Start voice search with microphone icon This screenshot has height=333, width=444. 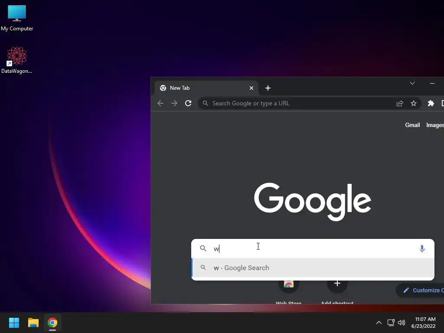(421, 248)
